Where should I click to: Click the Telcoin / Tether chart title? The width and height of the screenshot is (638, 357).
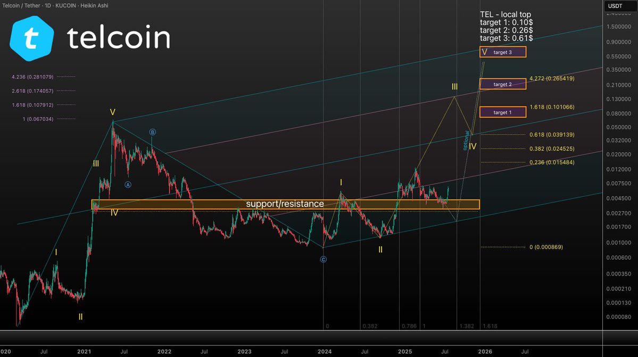(55, 6)
